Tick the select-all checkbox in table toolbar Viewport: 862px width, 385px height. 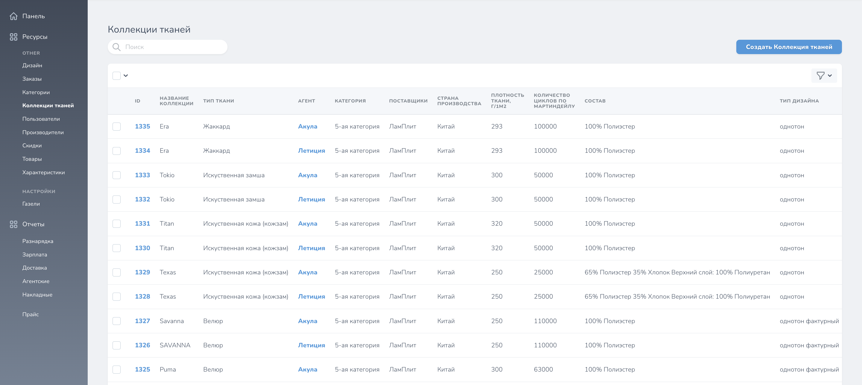coord(116,76)
